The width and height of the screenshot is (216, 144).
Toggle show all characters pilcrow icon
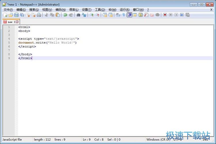pos(124,15)
